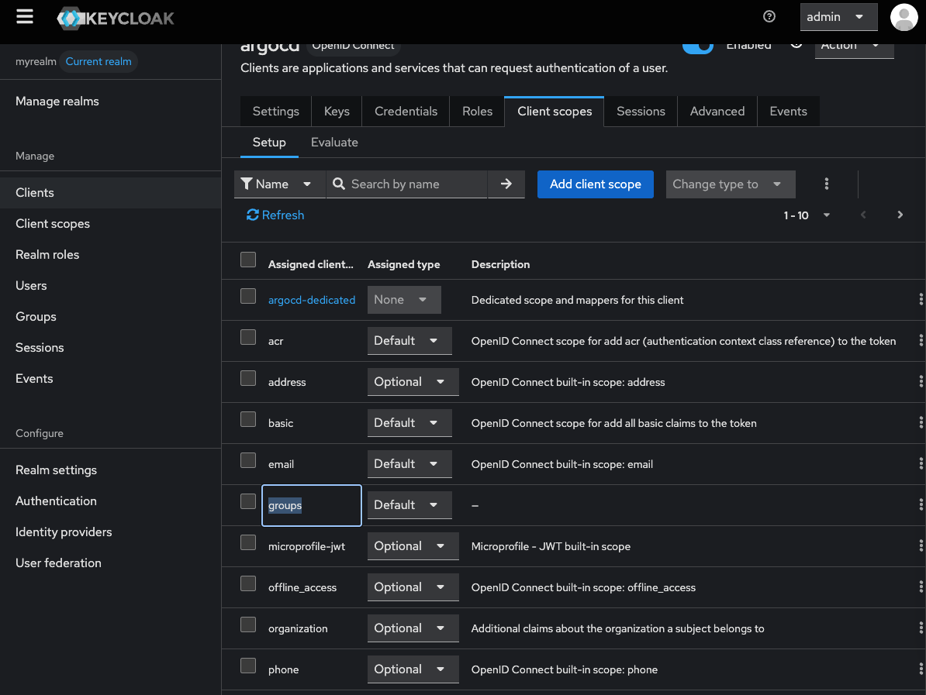Open the admin user dropdown

click(838, 17)
